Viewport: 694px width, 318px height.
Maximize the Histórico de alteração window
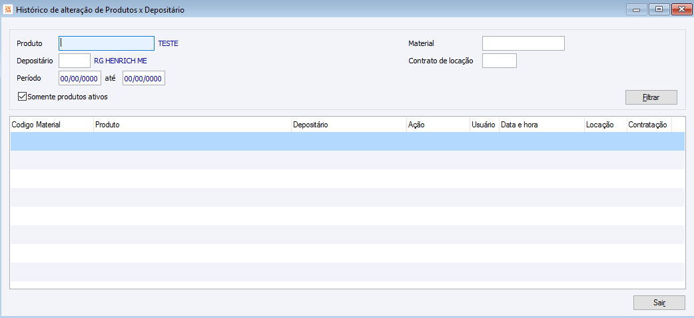tap(659, 9)
